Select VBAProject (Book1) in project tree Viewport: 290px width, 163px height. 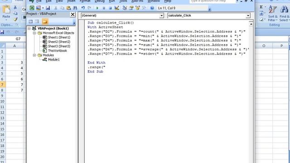[53, 29]
